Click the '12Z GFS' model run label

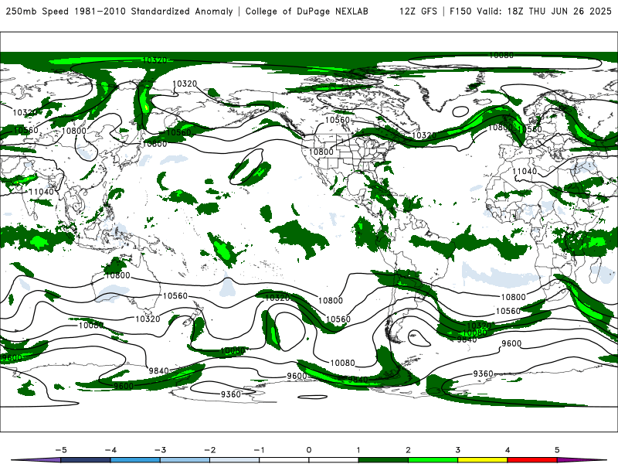coord(418,11)
